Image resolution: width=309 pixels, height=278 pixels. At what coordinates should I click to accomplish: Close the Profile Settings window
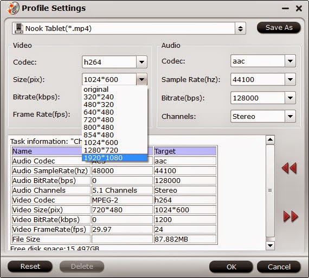pyautogui.click(x=299, y=9)
